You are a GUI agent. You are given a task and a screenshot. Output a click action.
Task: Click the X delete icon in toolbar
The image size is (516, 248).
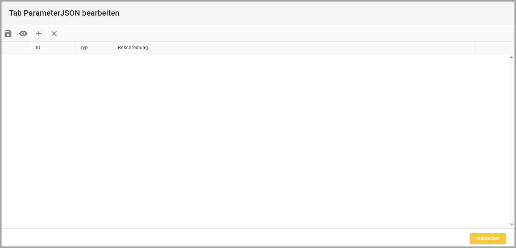pyautogui.click(x=54, y=34)
